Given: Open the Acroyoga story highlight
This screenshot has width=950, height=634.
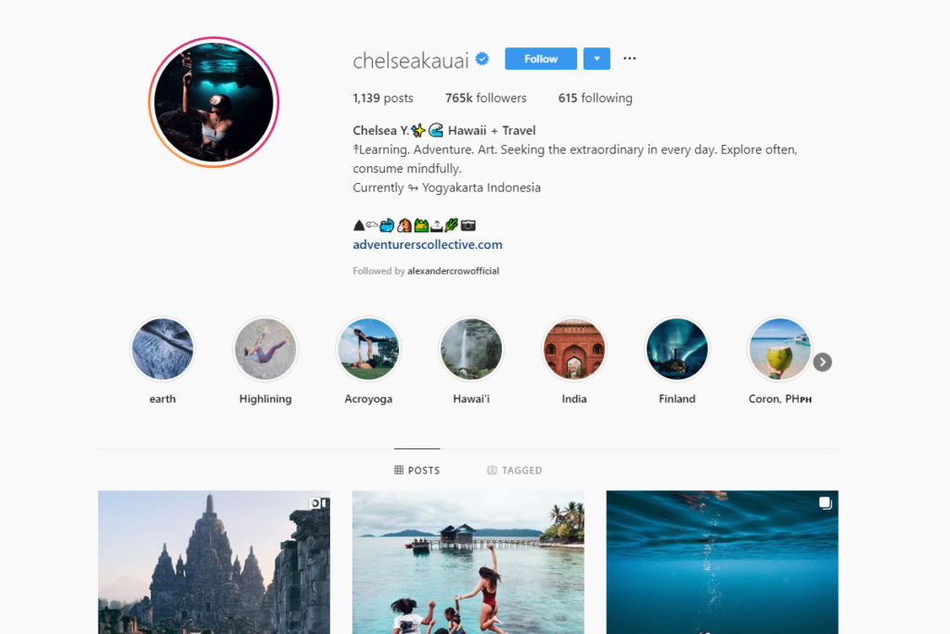Looking at the screenshot, I should click(x=368, y=349).
